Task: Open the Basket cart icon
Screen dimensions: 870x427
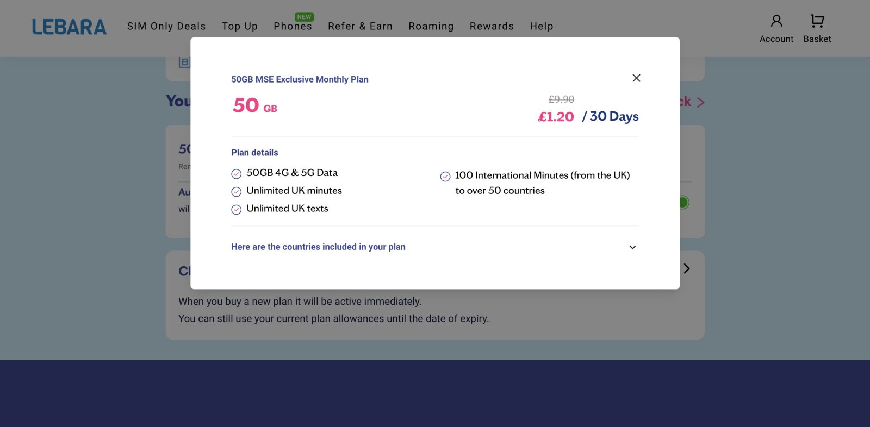Action: tap(817, 22)
